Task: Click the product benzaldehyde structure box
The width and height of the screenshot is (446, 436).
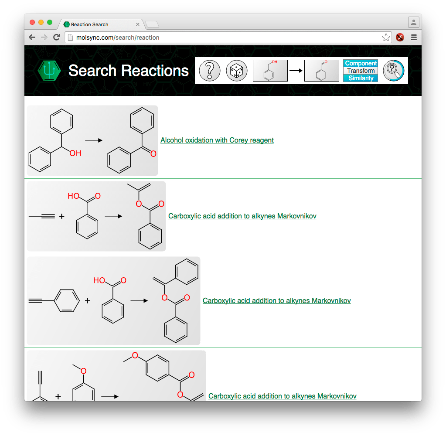Action: coord(321,71)
